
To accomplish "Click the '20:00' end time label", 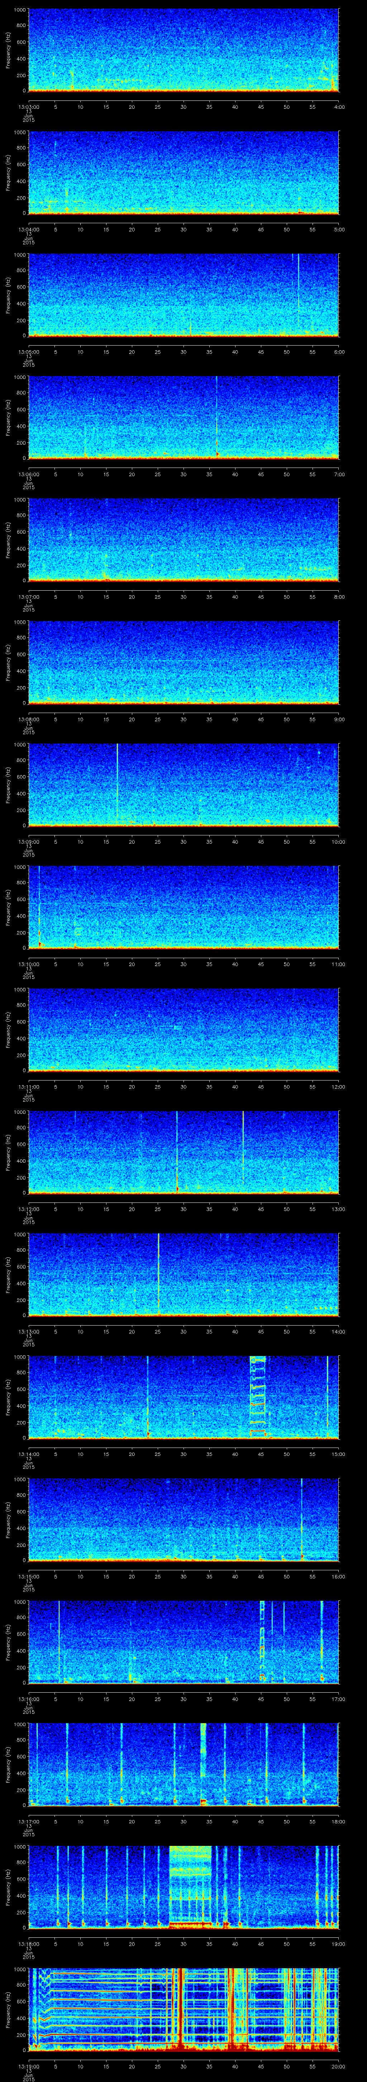I will pyautogui.click(x=339, y=2067).
